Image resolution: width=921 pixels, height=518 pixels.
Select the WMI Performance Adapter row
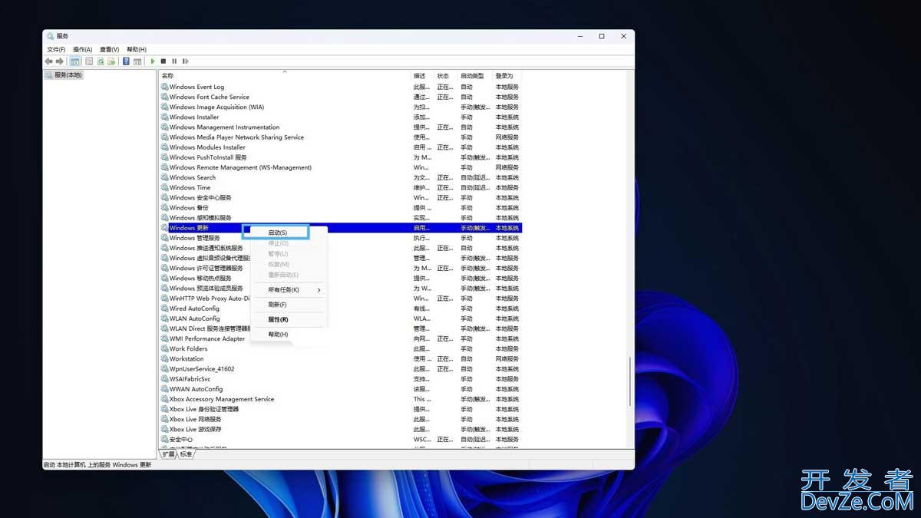point(341,338)
